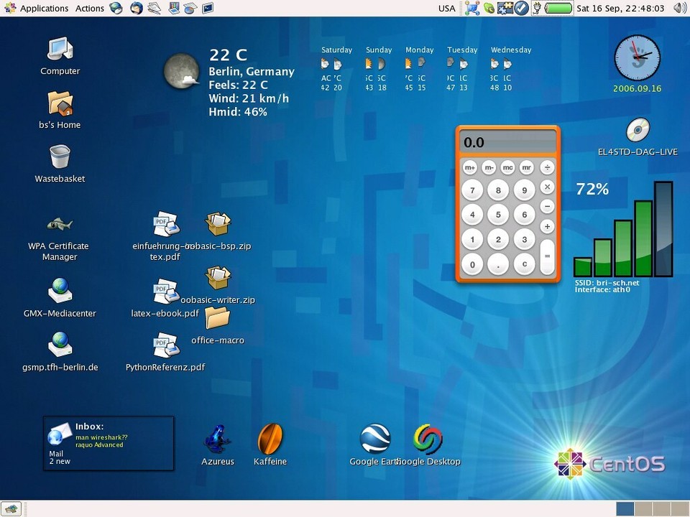Mute audio via the speaker icon
Screen dimensions: 690x517
(x=678, y=8)
